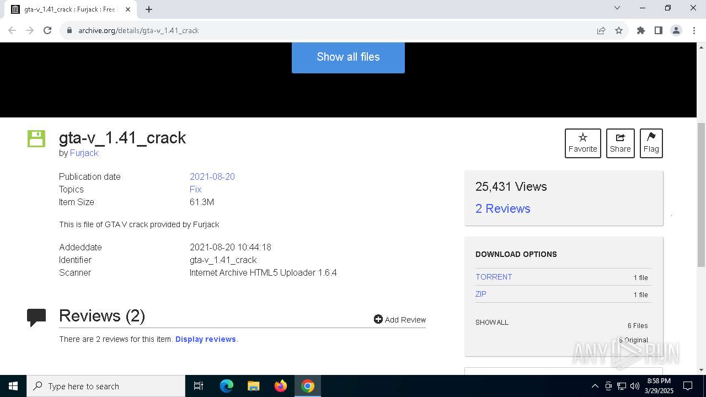This screenshot has height=397, width=706.
Task: Open a new browser tab
Action: click(x=148, y=9)
